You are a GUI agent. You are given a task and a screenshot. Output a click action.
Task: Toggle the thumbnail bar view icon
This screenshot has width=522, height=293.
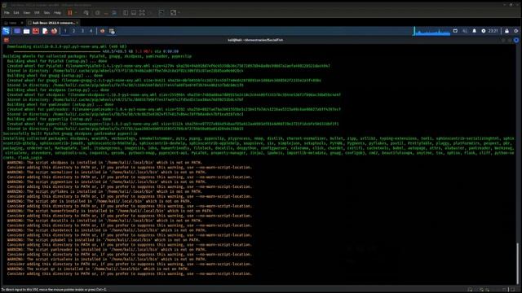[134, 13]
